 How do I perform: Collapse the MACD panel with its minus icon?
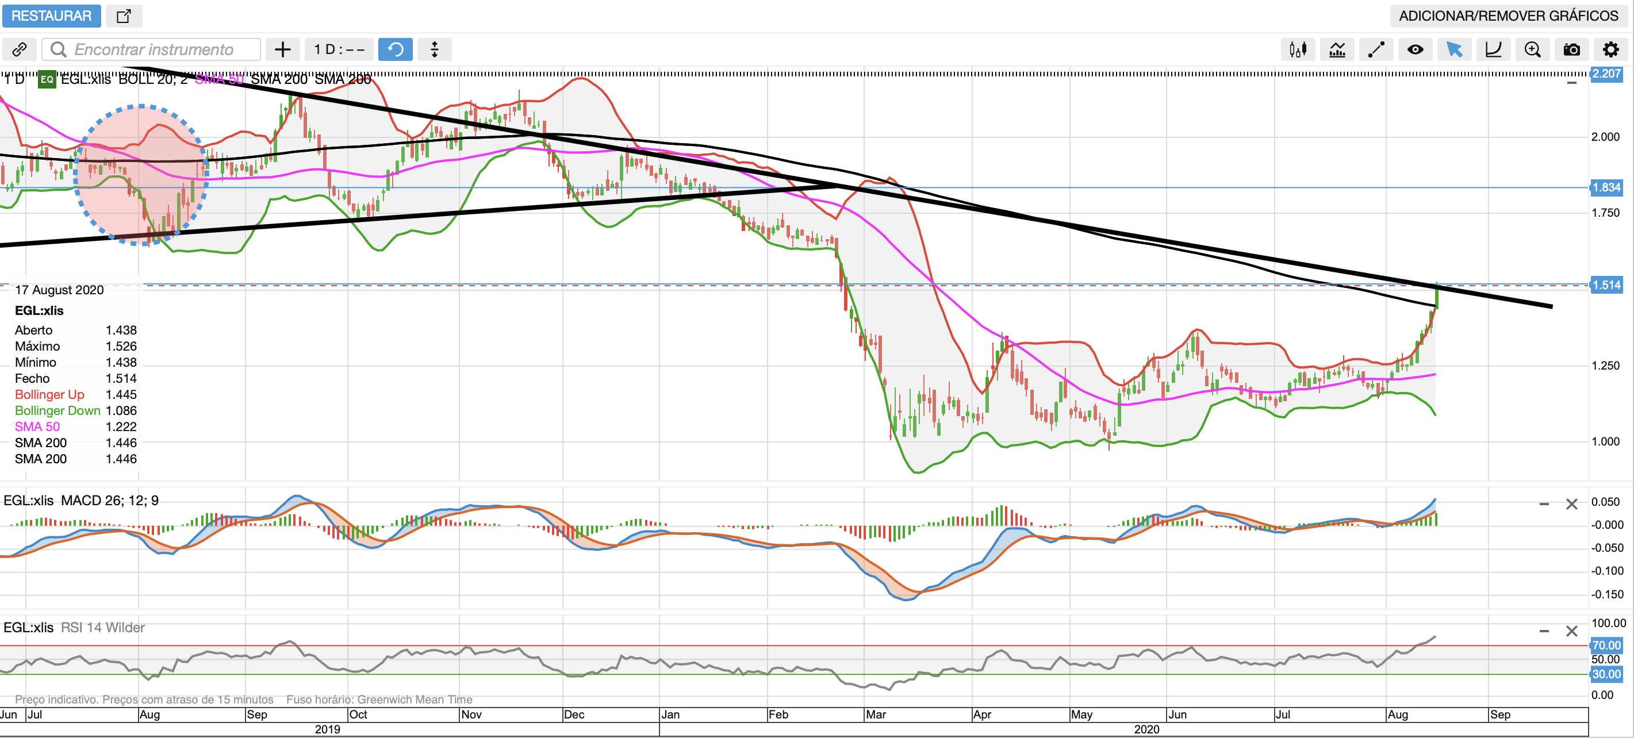(x=1544, y=504)
